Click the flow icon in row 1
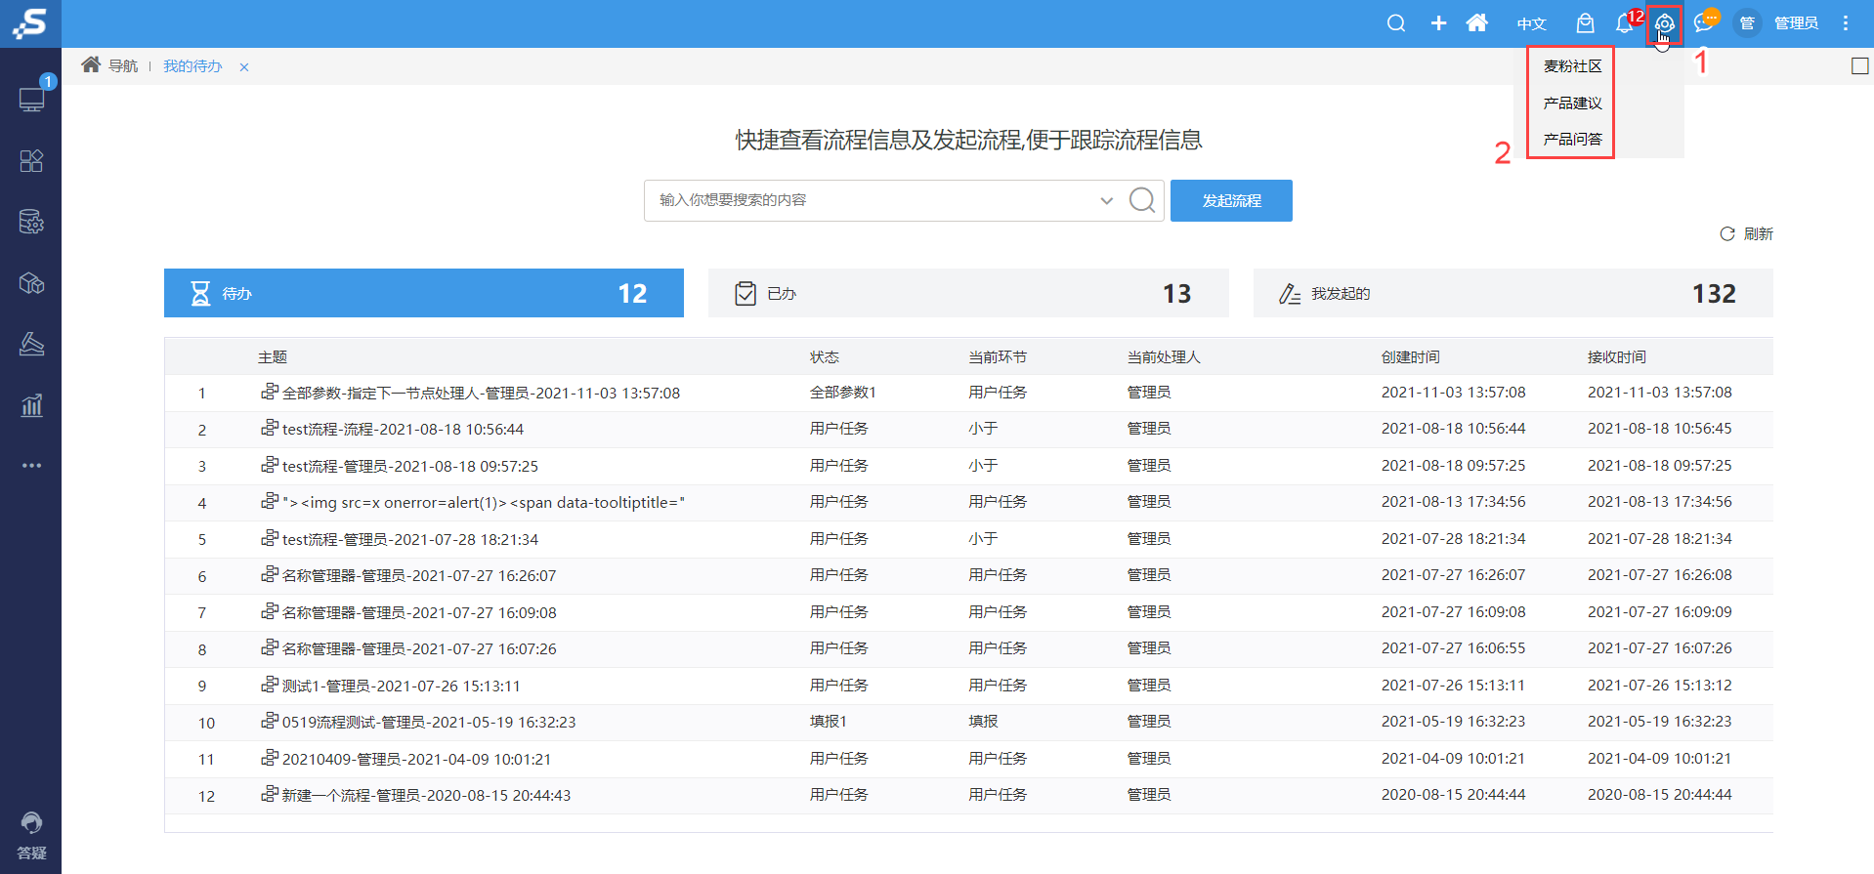This screenshot has height=874, width=1874. (x=270, y=392)
